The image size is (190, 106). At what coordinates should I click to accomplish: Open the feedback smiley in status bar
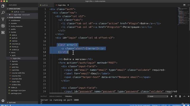184,105
